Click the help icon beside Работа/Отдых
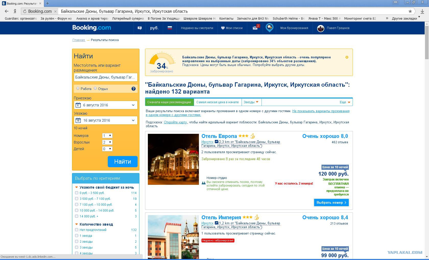This screenshot has height=260, width=429. point(134,89)
